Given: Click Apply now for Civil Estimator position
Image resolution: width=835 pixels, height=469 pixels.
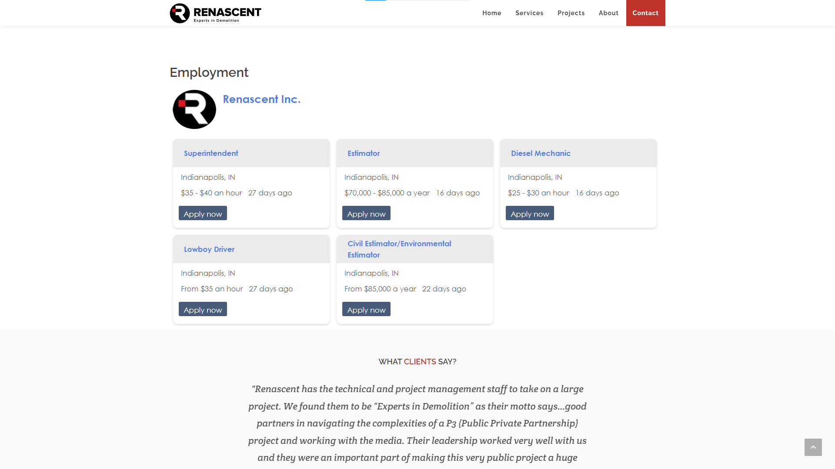Looking at the screenshot, I should 367,309.
